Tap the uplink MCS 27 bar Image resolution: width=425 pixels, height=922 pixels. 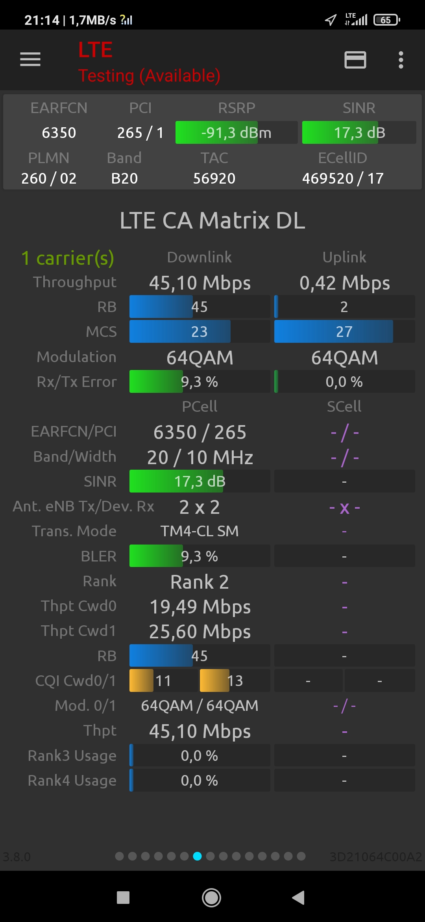(344, 332)
